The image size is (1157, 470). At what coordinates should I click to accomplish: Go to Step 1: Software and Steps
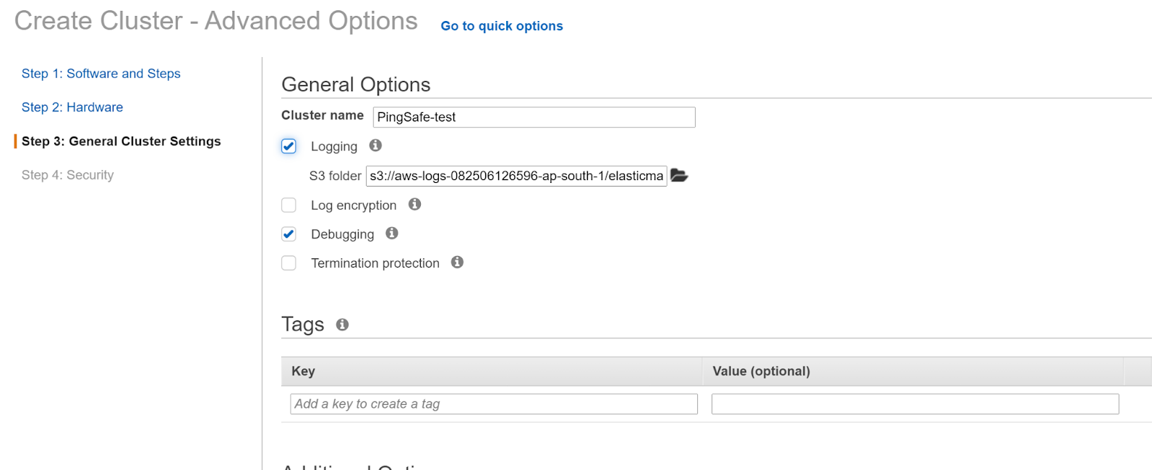[x=101, y=74]
